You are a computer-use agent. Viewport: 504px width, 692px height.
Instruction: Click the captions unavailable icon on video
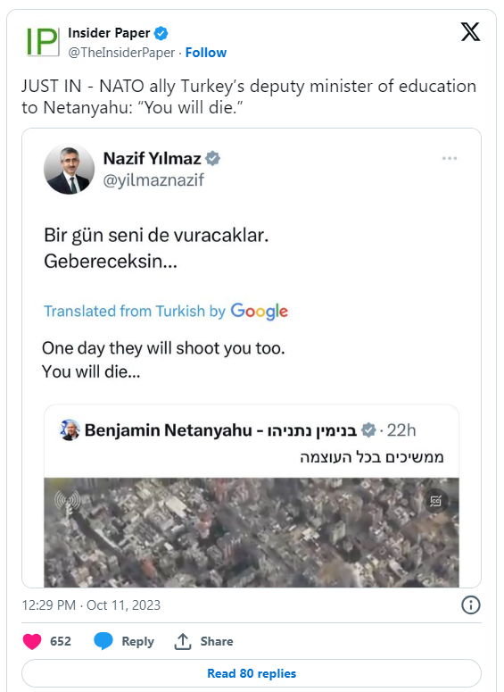point(435,501)
